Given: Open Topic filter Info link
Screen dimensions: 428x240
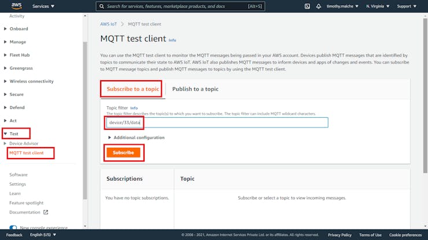Looking at the screenshot, I should pos(134,108).
